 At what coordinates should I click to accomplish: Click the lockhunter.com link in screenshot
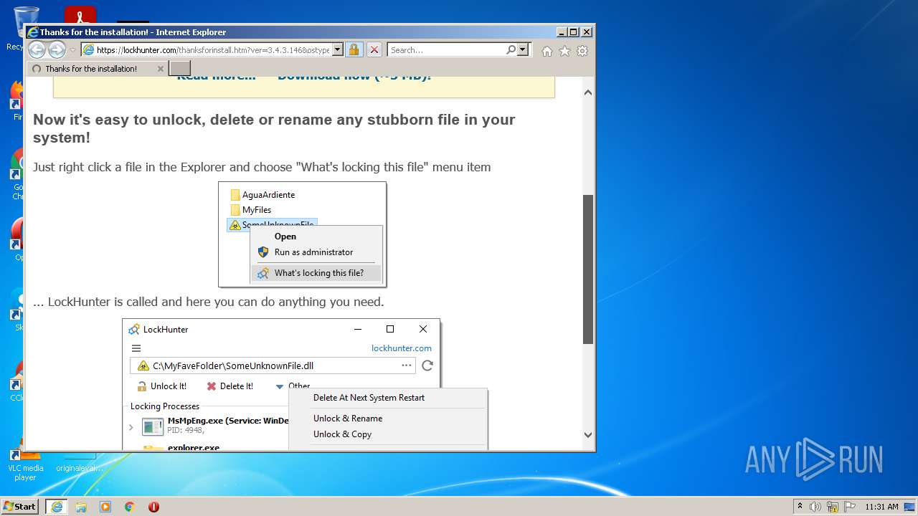pyautogui.click(x=402, y=348)
